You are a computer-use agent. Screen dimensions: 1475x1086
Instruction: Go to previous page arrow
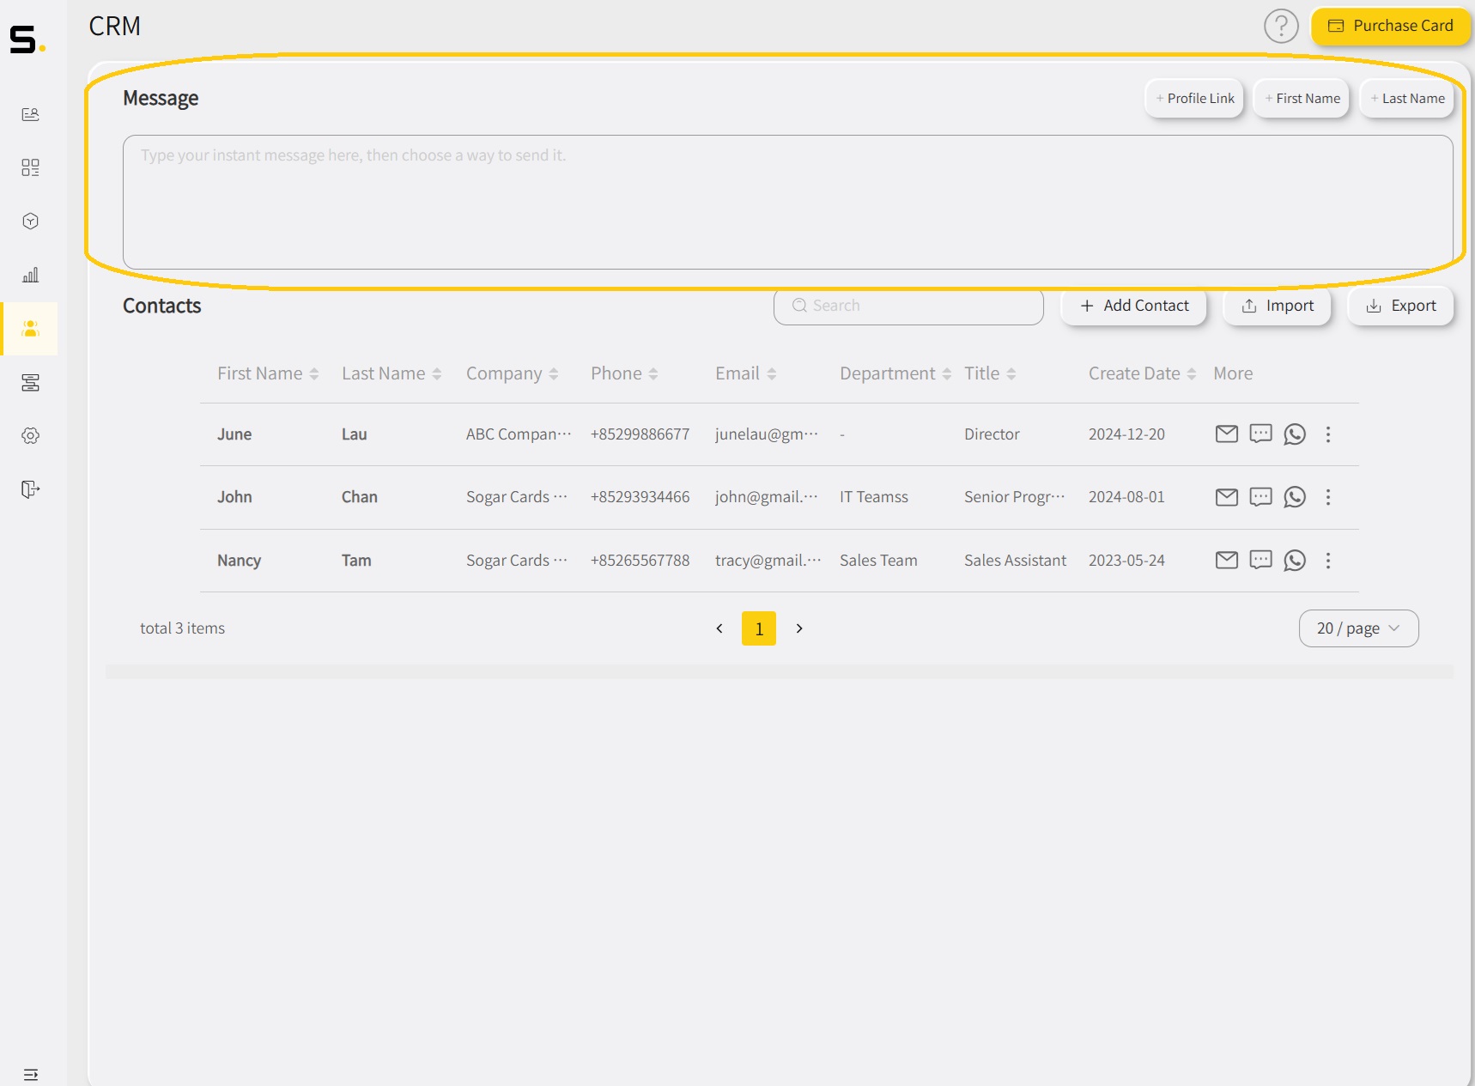[x=719, y=628]
